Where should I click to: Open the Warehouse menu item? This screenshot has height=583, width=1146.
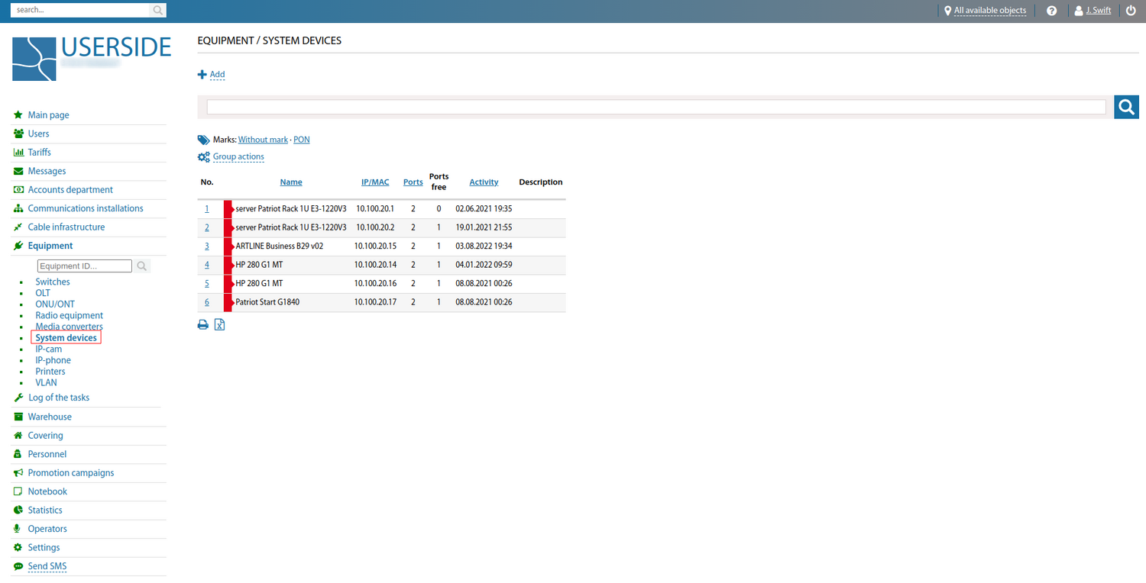(50, 417)
